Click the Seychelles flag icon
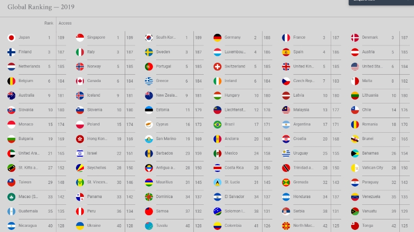 point(80,168)
